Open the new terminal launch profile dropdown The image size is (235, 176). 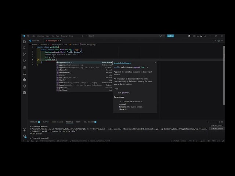tap(210, 122)
